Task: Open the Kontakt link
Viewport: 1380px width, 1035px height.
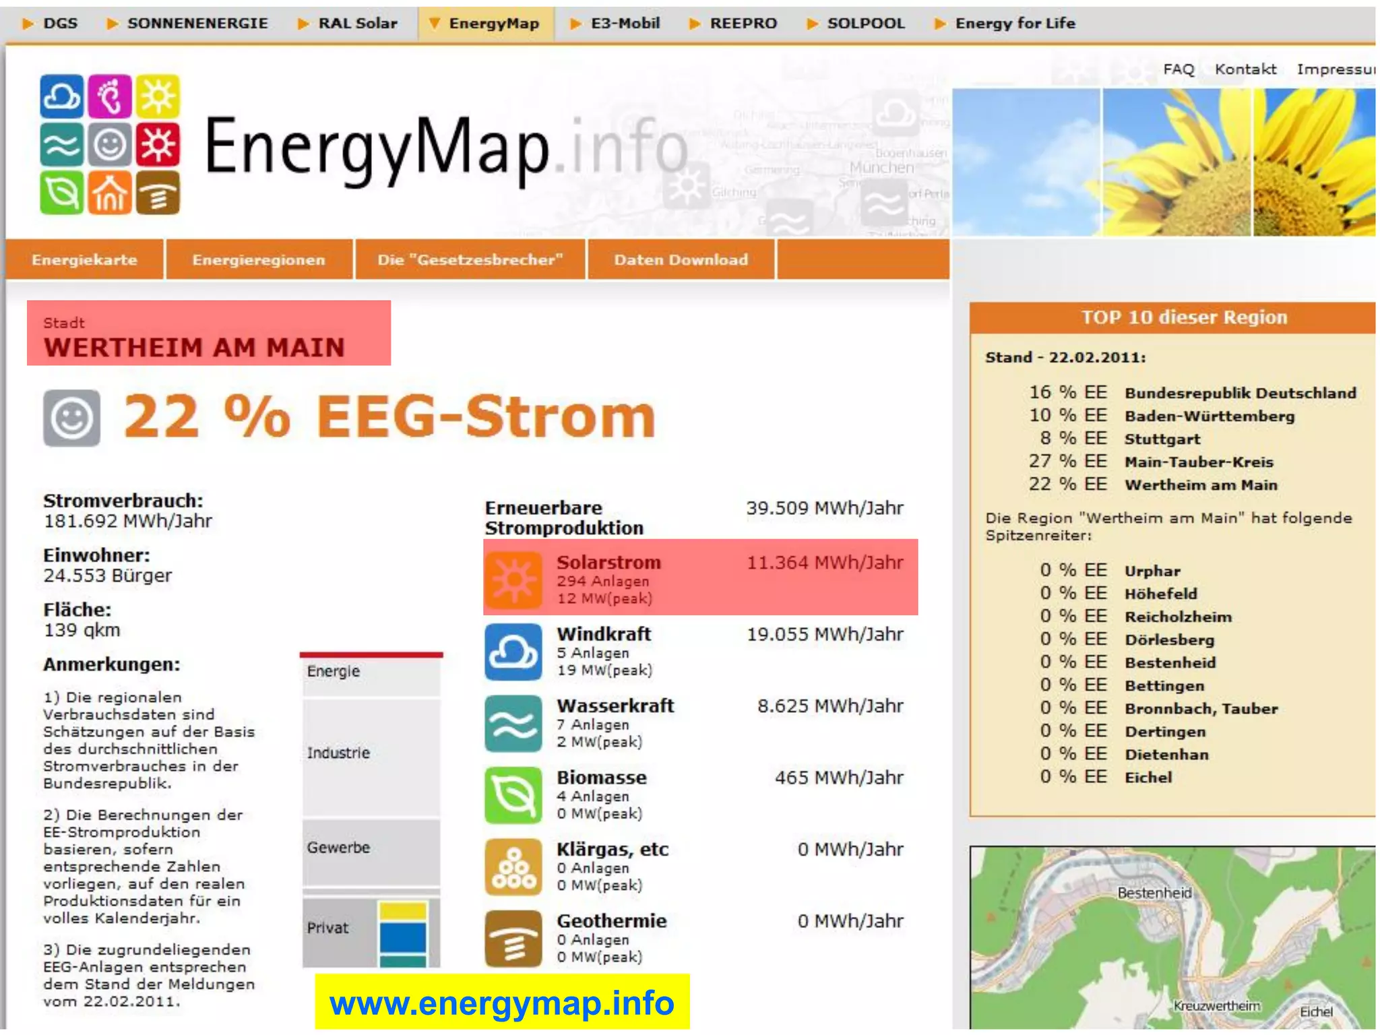Action: point(1245,69)
